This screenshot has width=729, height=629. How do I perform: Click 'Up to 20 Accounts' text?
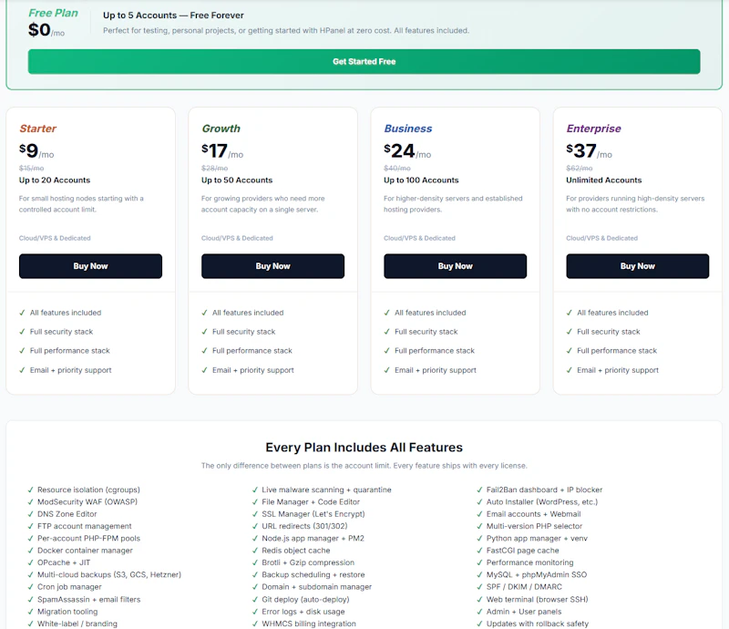point(55,180)
